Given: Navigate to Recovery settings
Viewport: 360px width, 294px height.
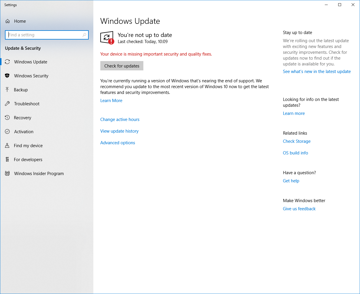Looking at the screenshot, I should [x=47, y=118].
